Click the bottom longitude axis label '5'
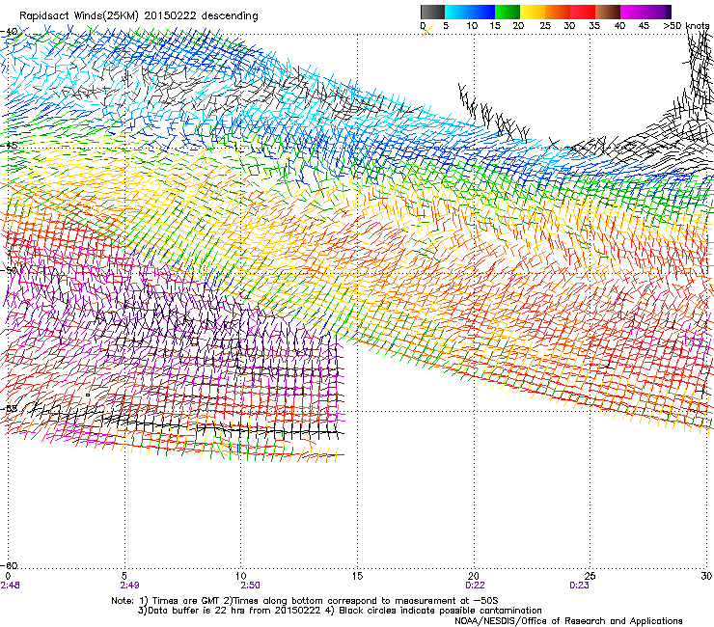 click(124, 576)
